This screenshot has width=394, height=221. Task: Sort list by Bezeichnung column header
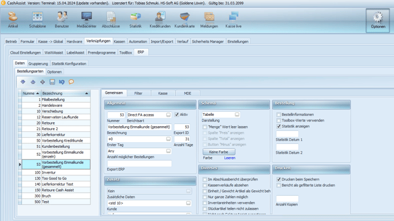[x=65, y=93]
